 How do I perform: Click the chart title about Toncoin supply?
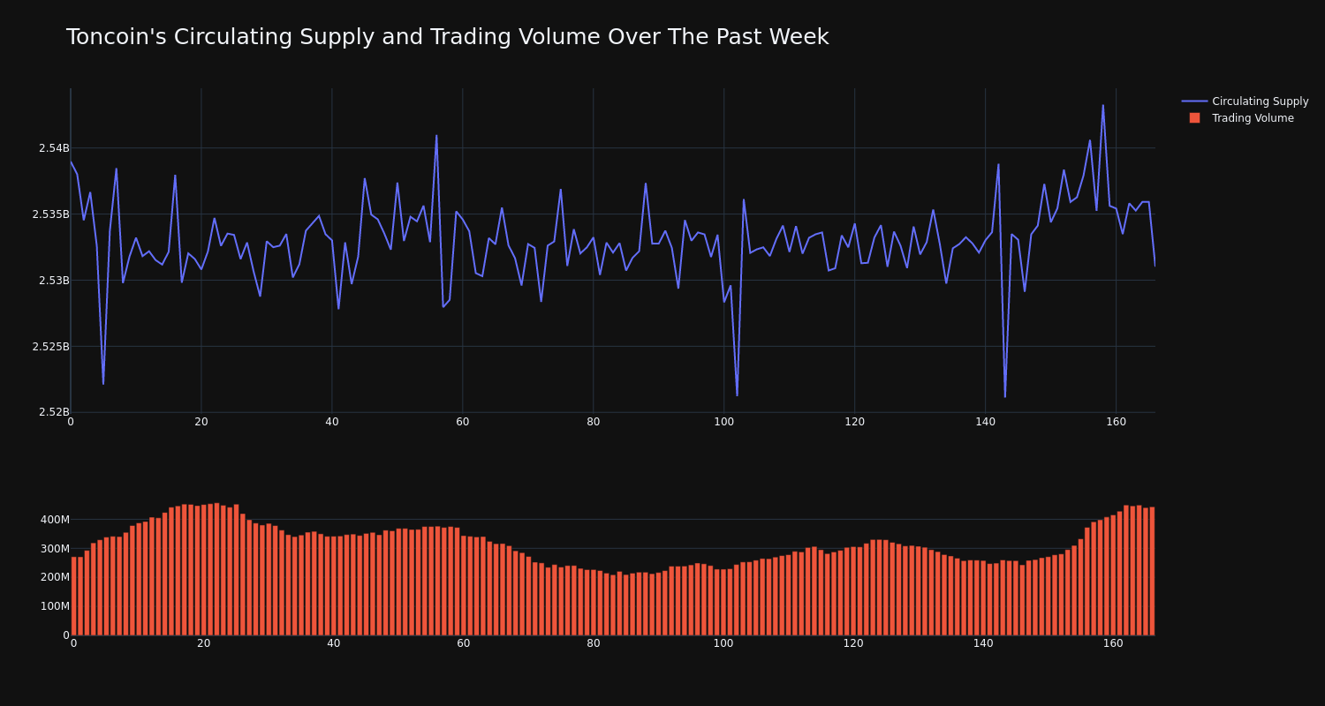point(447,37)
